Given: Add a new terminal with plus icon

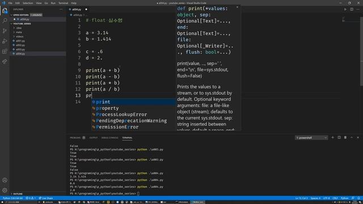Looking at the screenshot, I should (333, 138).
